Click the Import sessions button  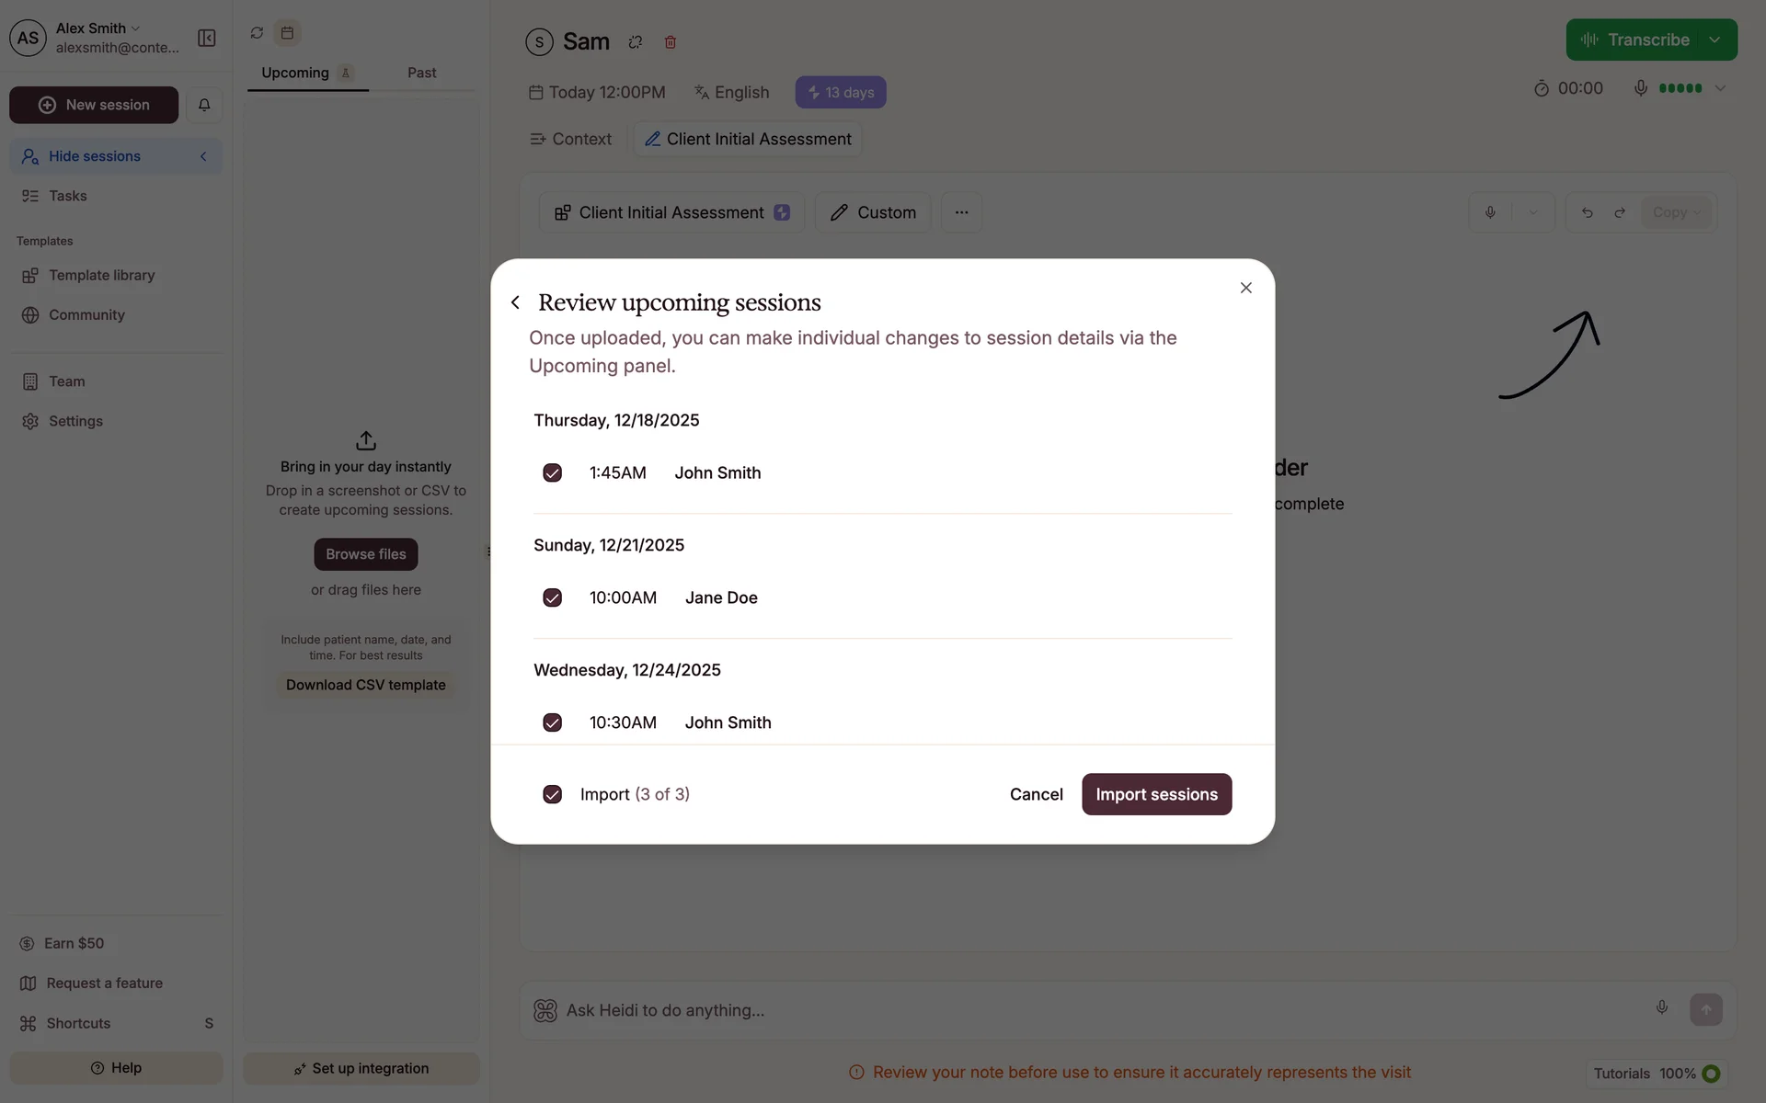[x=1156, y=794]
